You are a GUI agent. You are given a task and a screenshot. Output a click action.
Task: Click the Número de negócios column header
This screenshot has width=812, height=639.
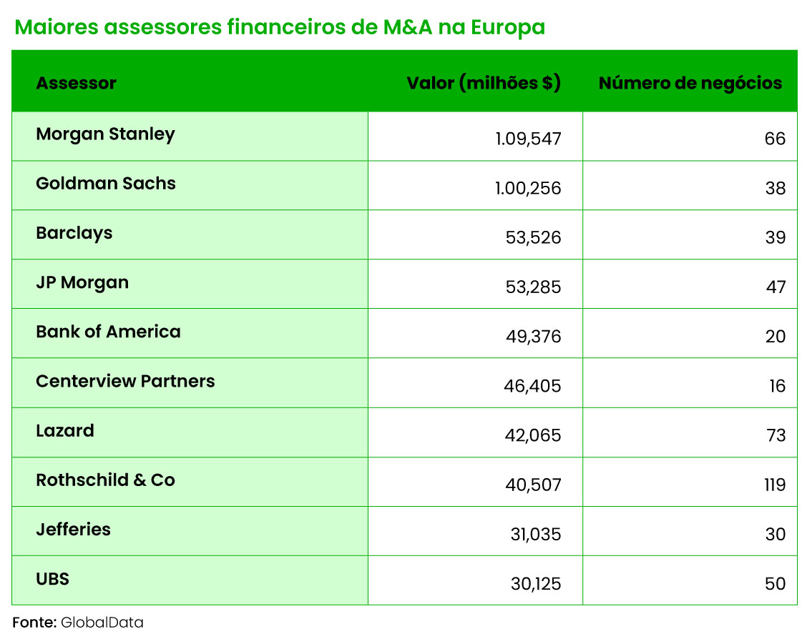[x=690, y=83]
